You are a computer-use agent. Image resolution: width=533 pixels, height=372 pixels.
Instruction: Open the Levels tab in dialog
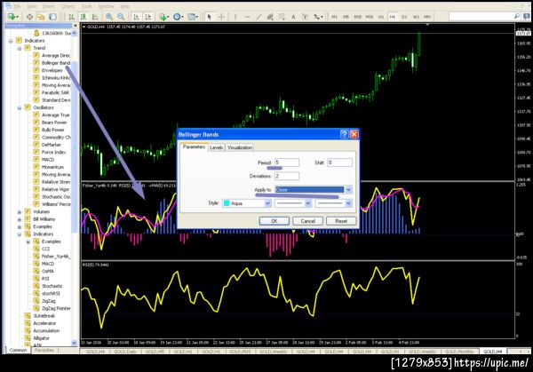point(216,147)
